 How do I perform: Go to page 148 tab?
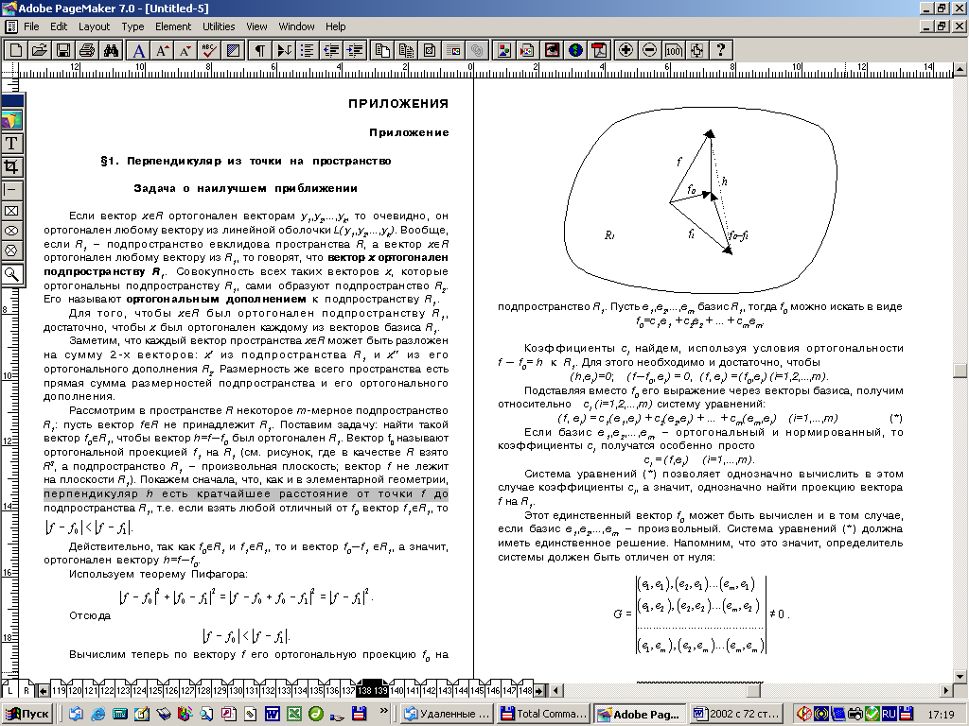click(x=524, y=690)
